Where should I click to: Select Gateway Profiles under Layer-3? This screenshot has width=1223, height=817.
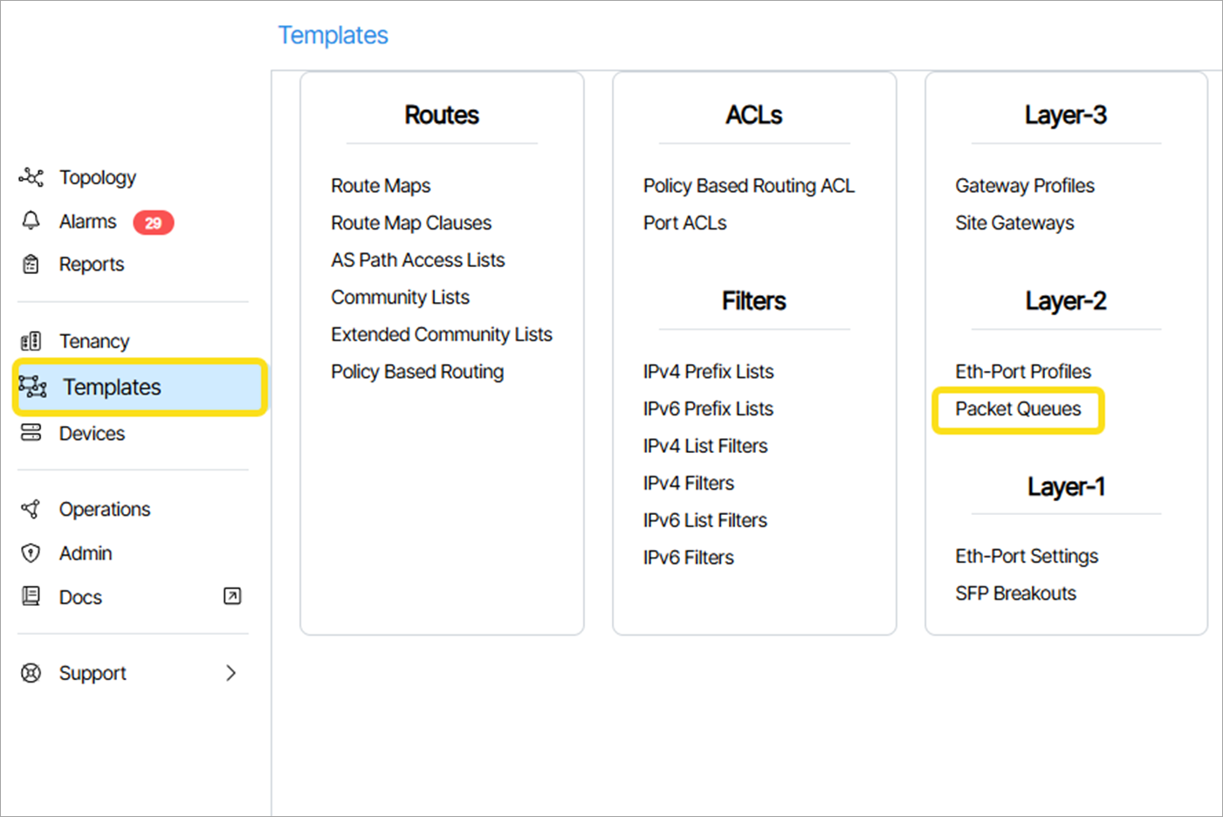1025,186
